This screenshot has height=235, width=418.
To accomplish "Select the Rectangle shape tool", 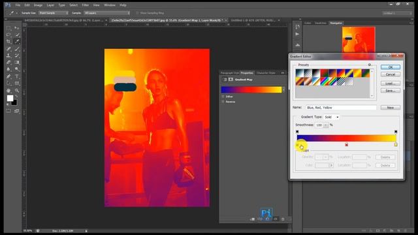I will (17, 84).
